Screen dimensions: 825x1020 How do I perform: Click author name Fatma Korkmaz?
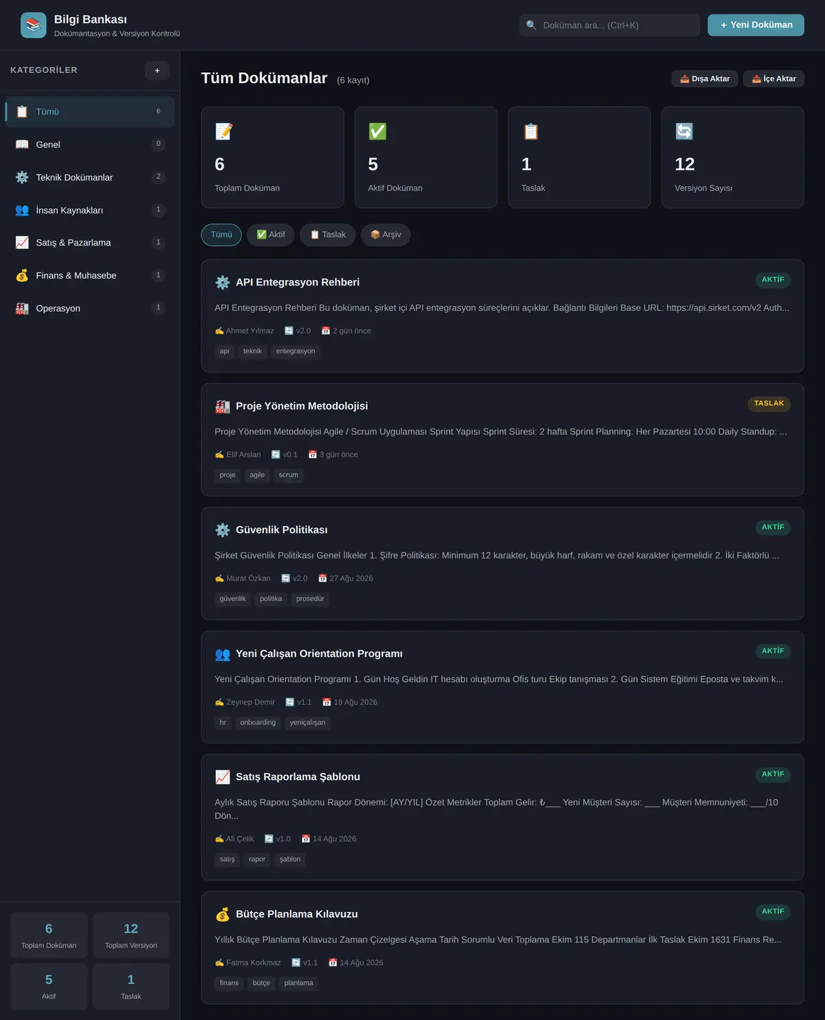(254, 963)
